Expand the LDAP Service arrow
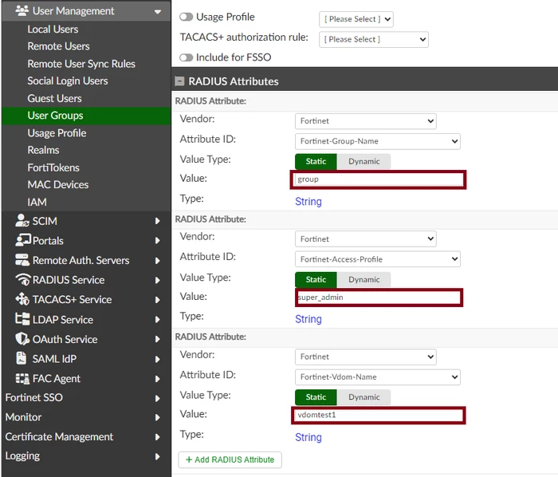The image size is (558, 477). coord(157,320)
